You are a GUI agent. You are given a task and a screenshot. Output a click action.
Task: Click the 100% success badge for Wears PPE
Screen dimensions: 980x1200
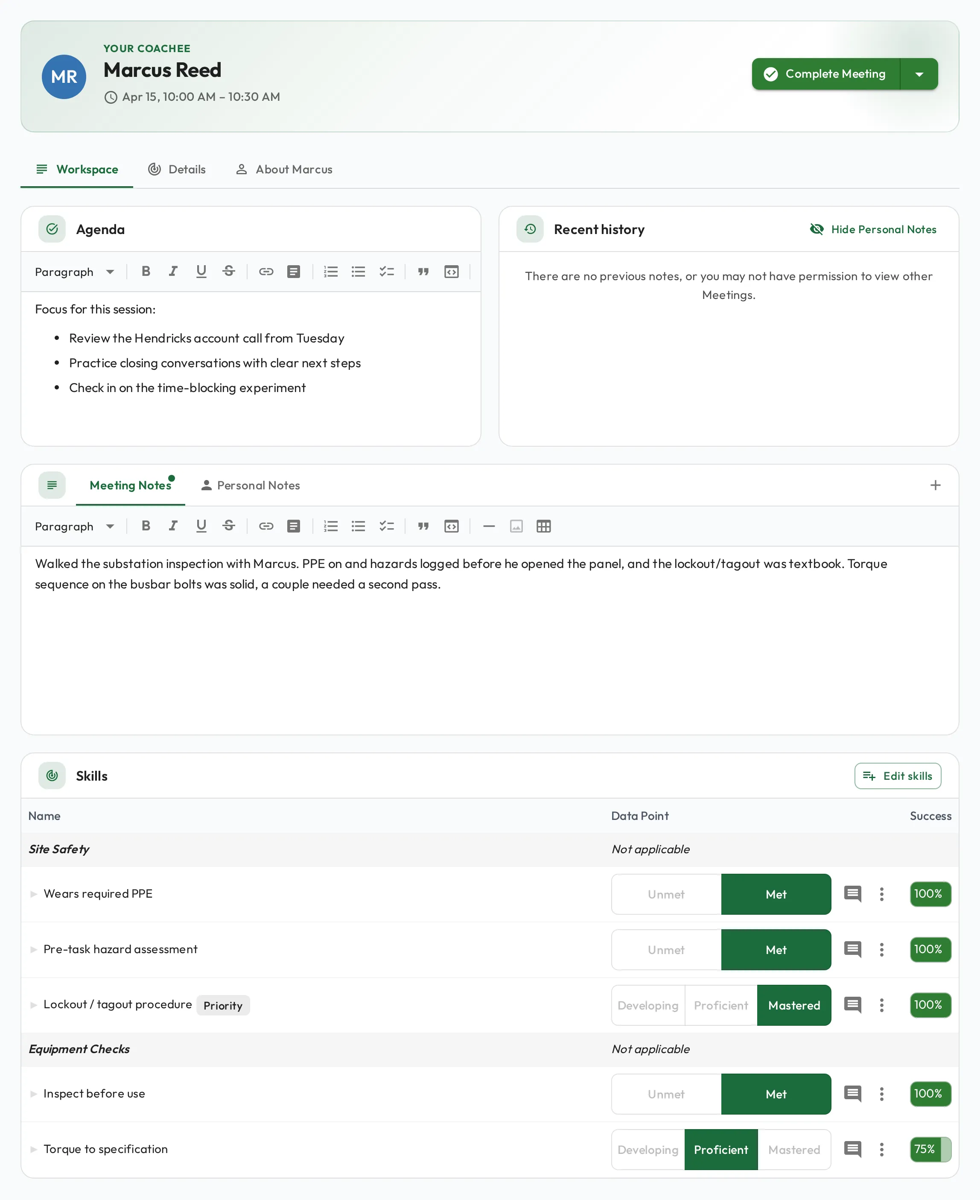[x=930, y=894]
